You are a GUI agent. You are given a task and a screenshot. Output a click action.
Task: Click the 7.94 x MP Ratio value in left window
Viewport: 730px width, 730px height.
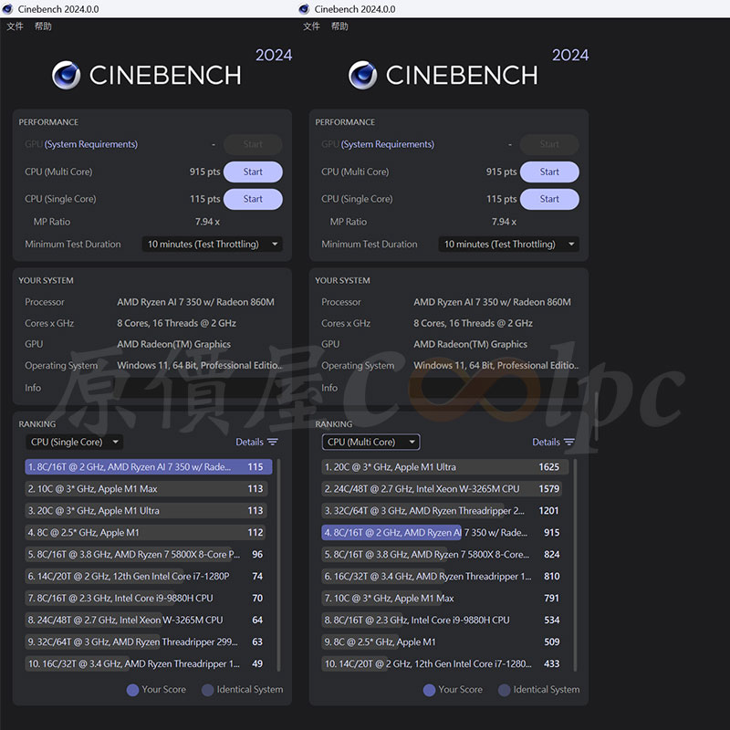(x=208, y=222)
